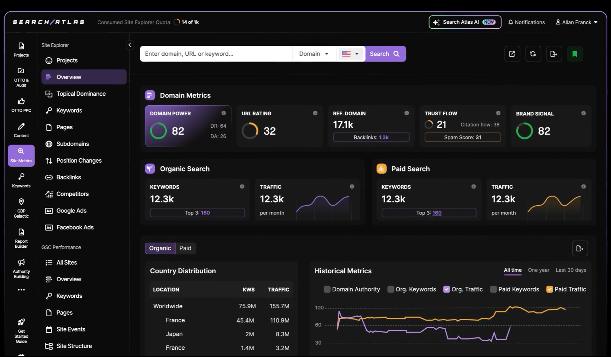Enable the Domain Authority checkbox in Historical Metrics
The image size is (611, 357).
pos(327,289)
